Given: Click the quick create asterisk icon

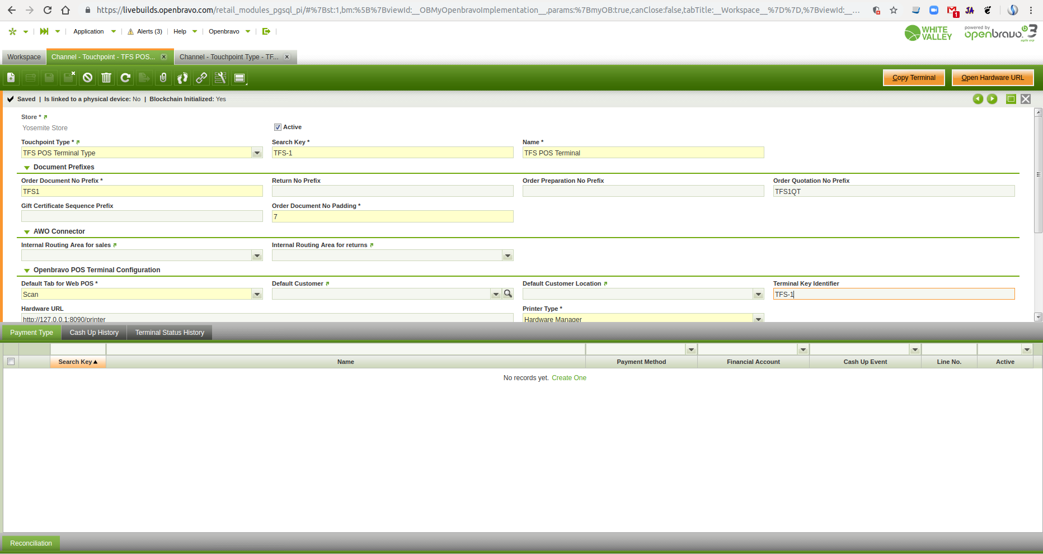Looking at the screenshot, I should pos(13,31).
